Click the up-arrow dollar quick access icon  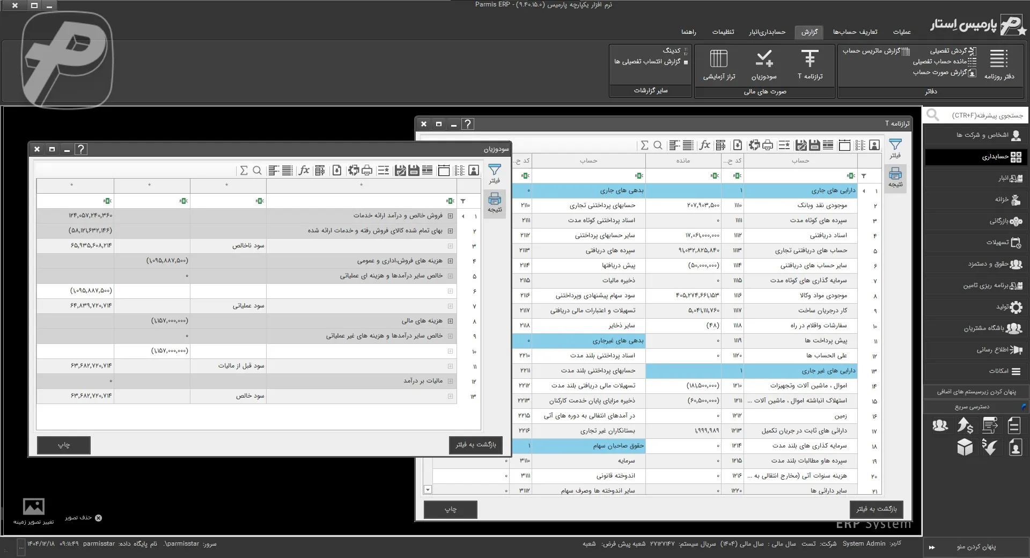[x=965, y=425]
